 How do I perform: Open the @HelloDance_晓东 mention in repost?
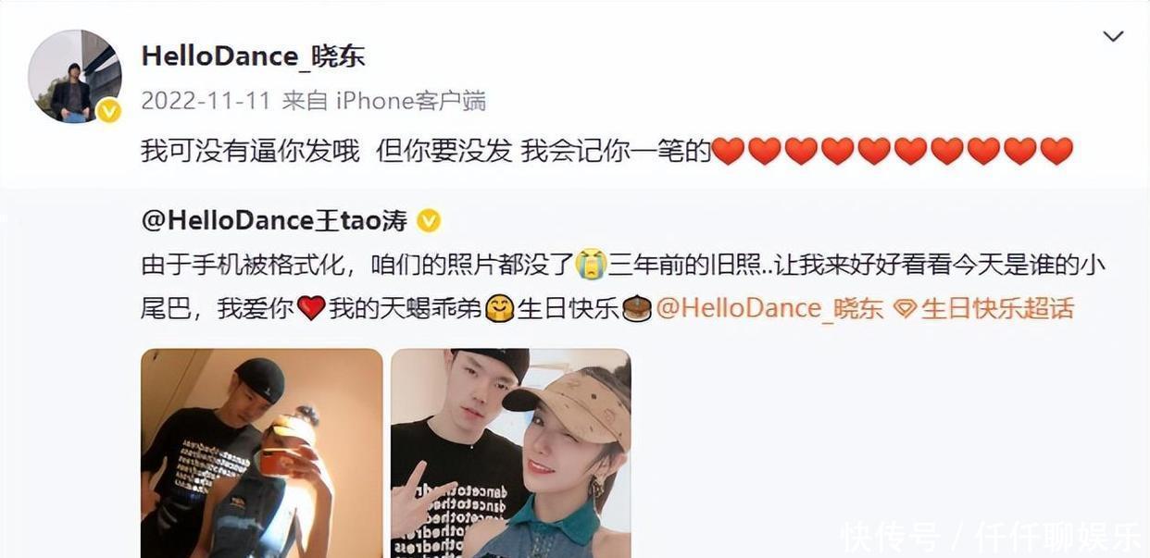point(769,308)
